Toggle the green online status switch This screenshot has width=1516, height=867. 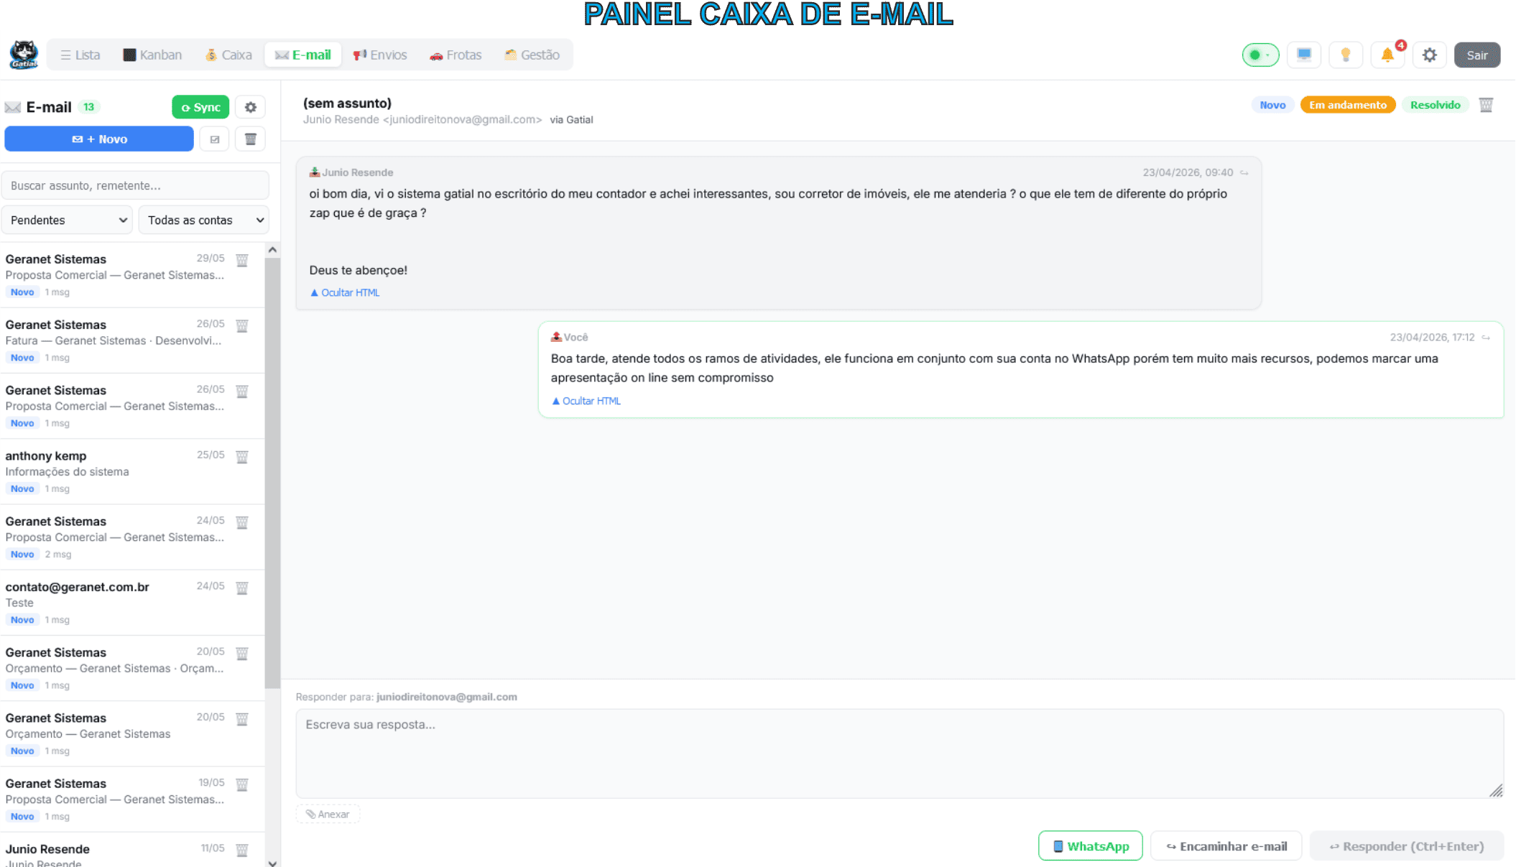click(x=1260, y=55)
